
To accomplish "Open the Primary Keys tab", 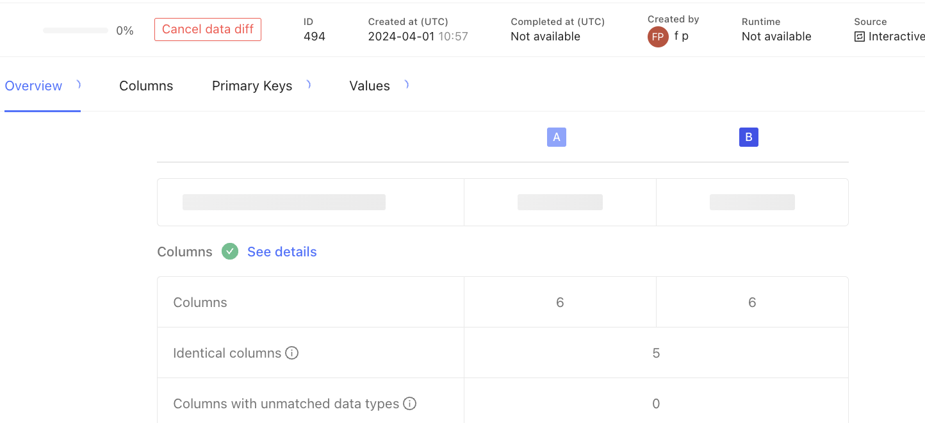I will [x=252, y=86].
